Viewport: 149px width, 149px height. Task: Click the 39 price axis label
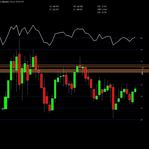pyautogui.click(x=142, y=97)
